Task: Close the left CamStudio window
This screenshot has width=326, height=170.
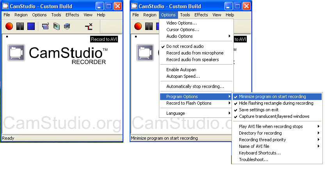Action: click(x=118, y=6)
